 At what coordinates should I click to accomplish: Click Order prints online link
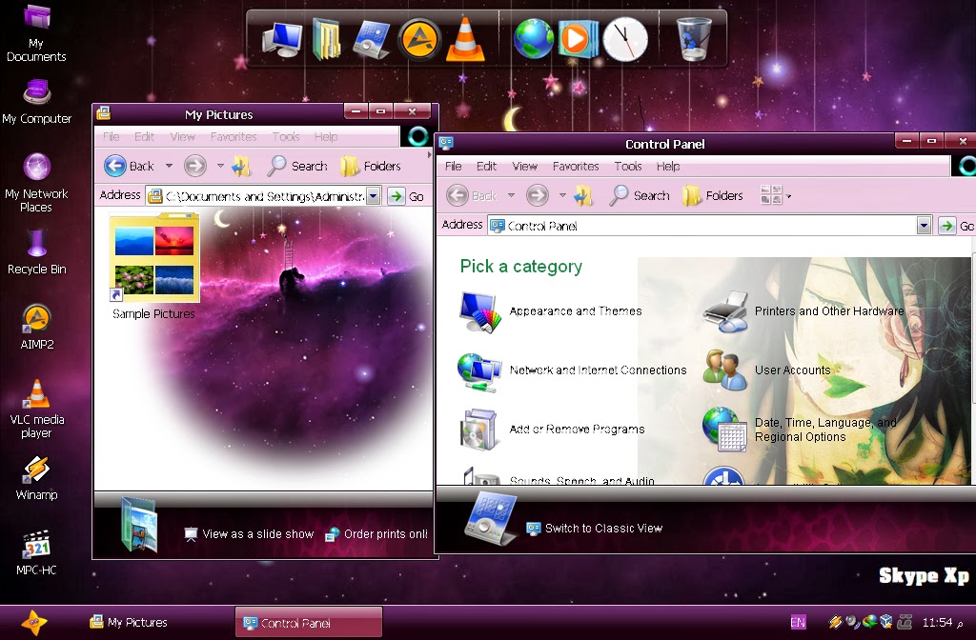376,534
